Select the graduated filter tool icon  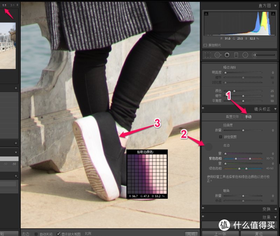[236, 55]
